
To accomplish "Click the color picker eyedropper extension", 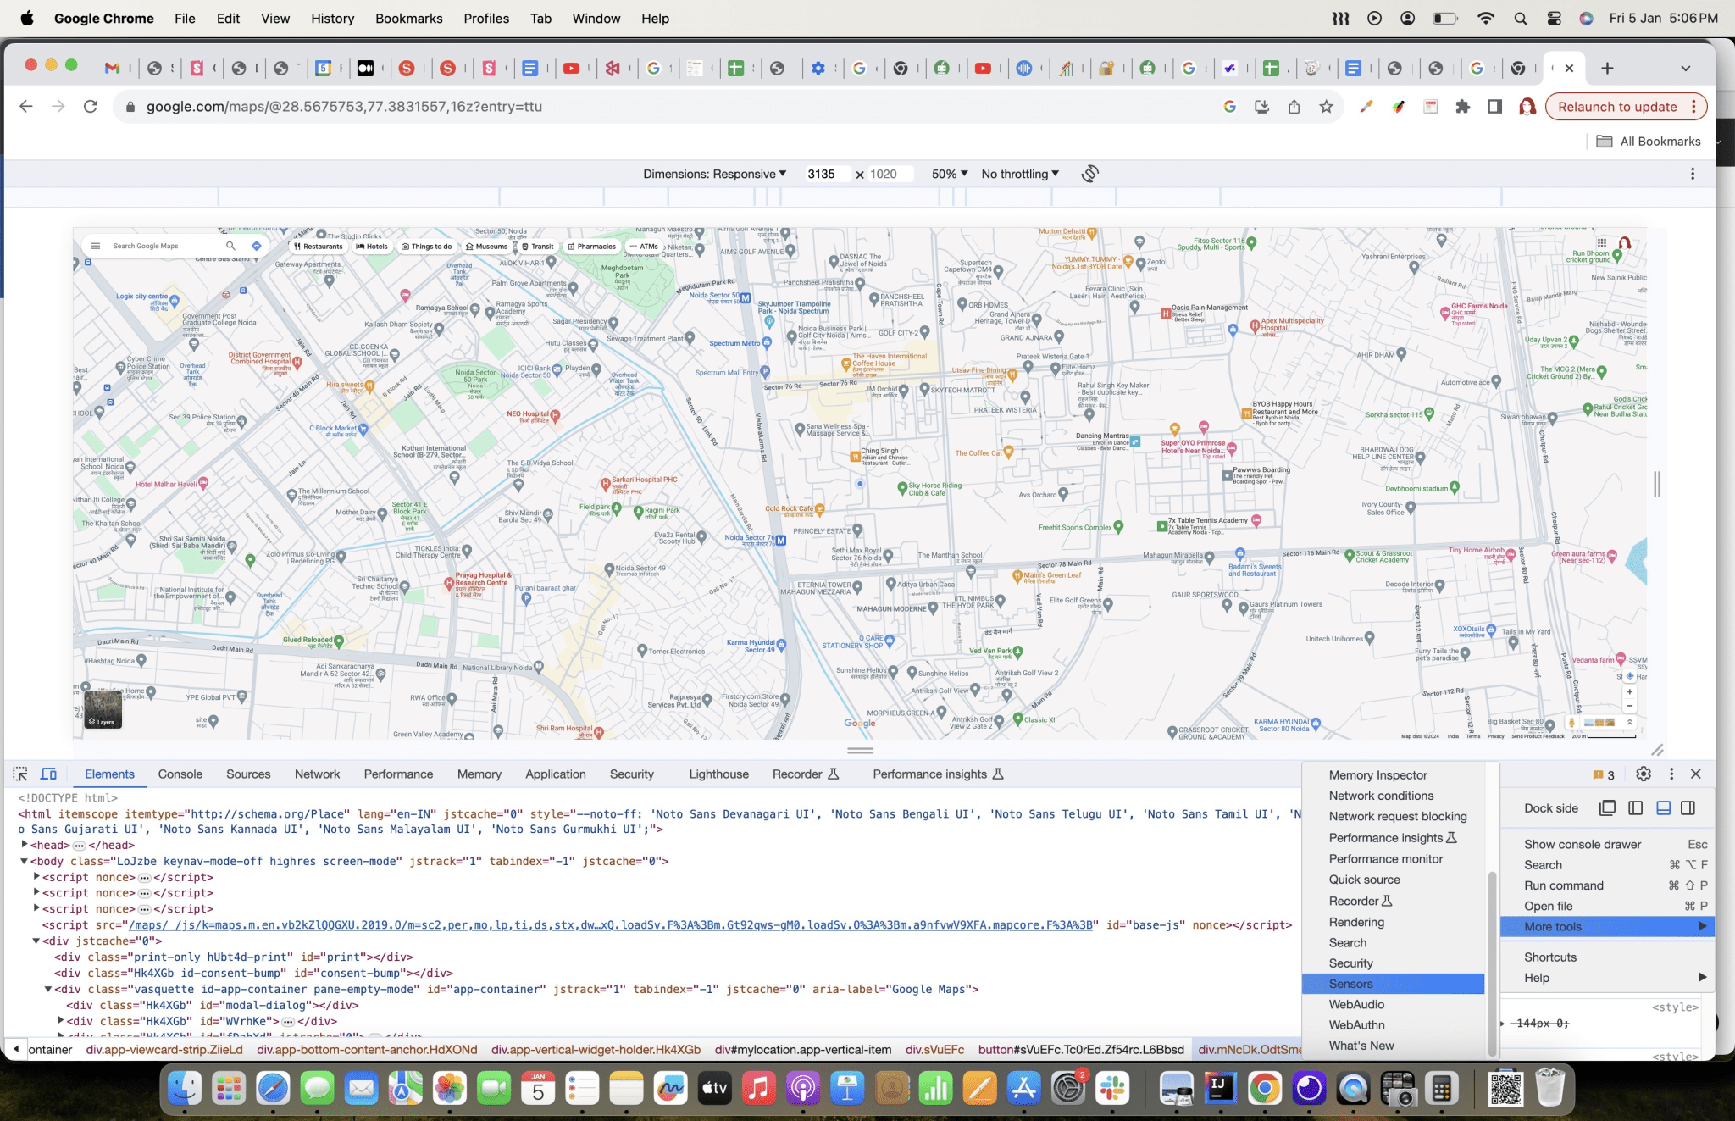I will click(1366, 107).
